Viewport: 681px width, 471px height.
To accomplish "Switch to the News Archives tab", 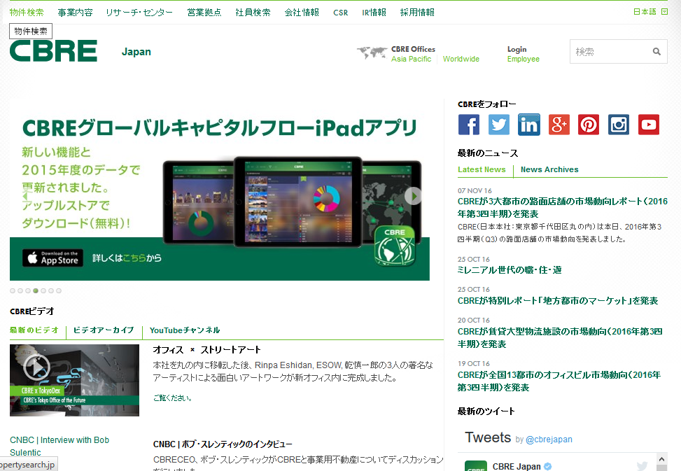I will [549, 169].
